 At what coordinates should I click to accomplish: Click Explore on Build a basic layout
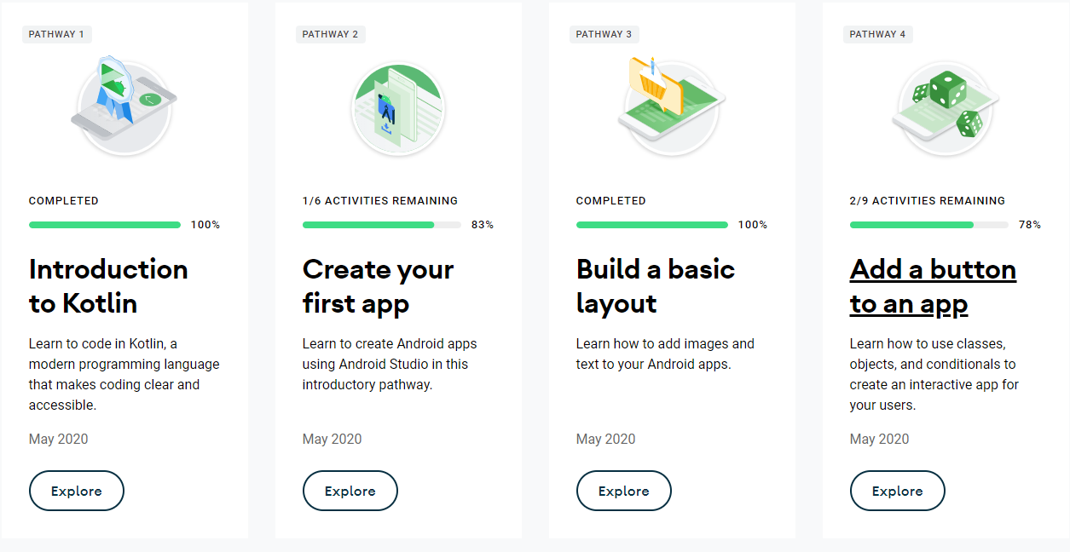pos(623,491)
